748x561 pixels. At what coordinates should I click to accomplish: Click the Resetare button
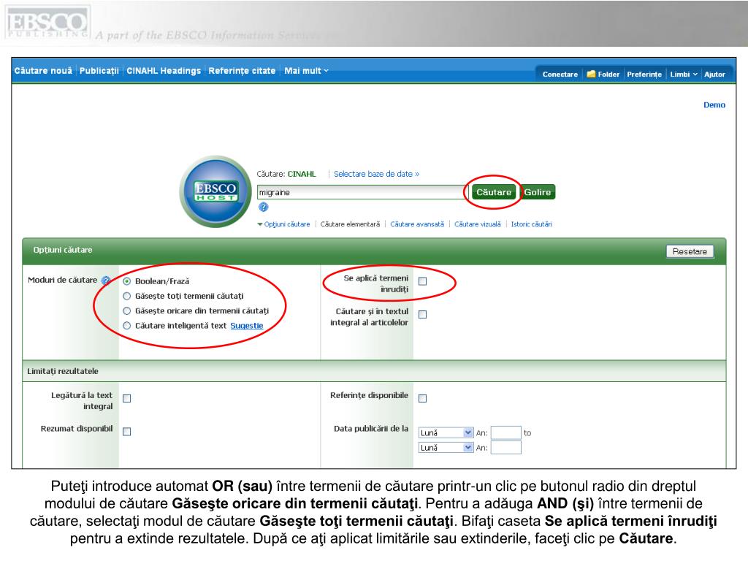[x=690, y=251]
